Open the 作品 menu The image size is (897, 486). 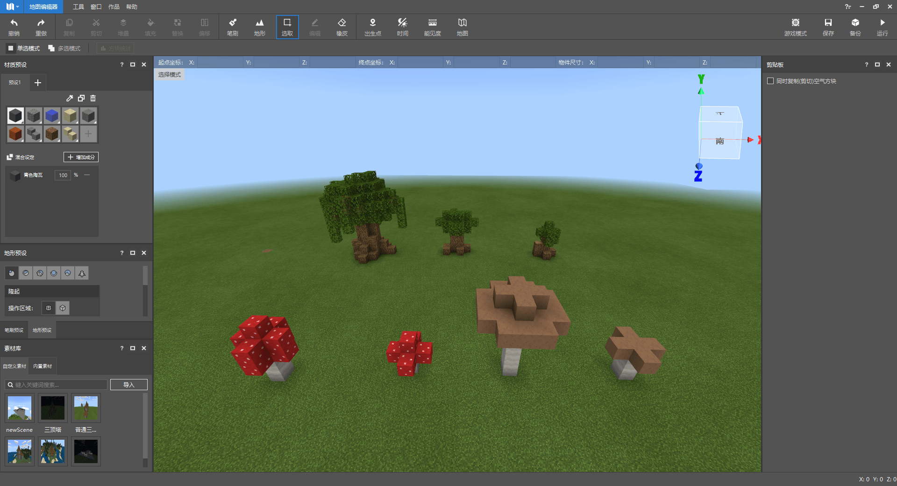(x=114, y=7)
